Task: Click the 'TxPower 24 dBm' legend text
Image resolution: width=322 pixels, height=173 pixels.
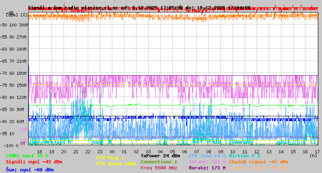Action: coord(160,156)
